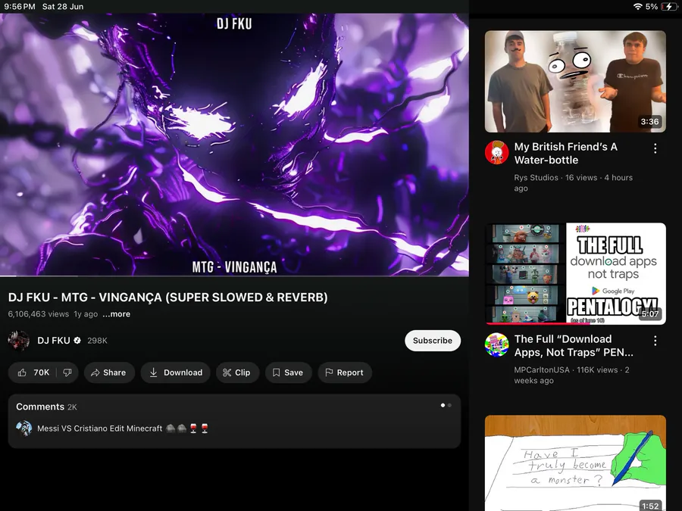The image size is (682, 511).
Task: Open the MPCarltonUSA channel avatar
Action: (496, 344)
